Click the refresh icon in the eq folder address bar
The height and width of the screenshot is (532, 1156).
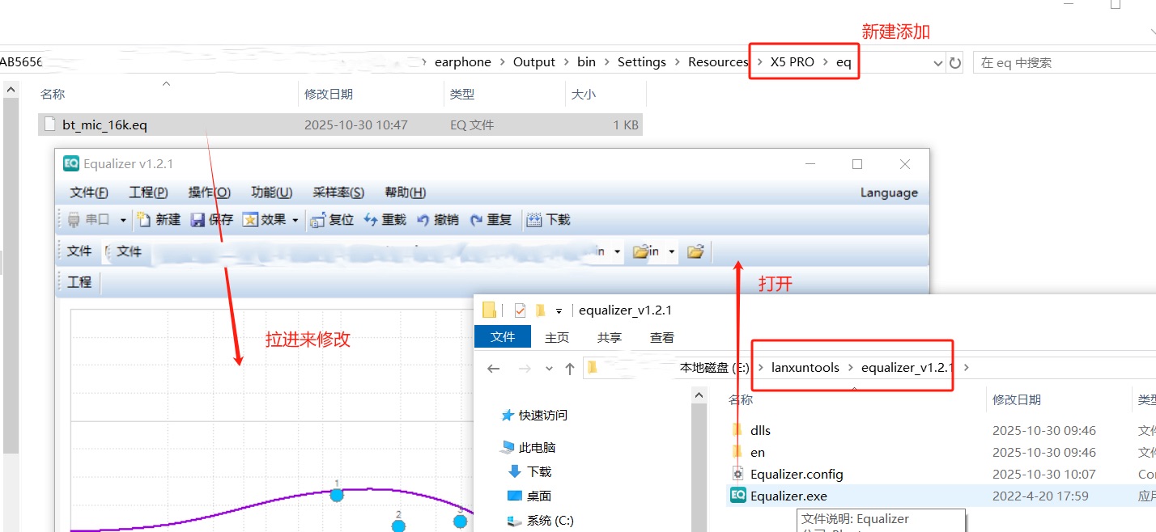coord(955,62)
